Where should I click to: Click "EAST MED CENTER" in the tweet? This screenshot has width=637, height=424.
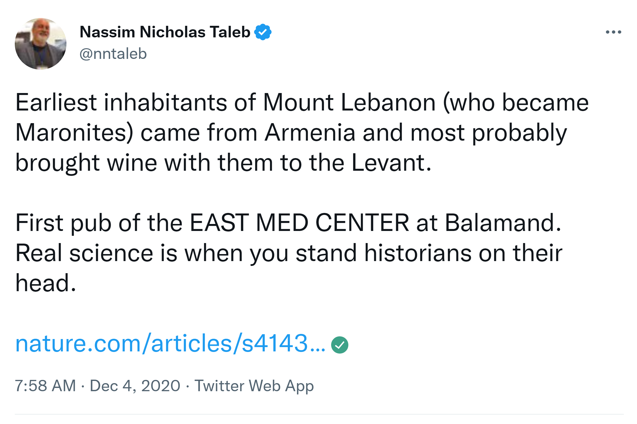299,223
